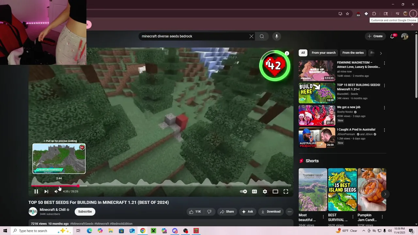Open the Create menu

click(375, 36)
